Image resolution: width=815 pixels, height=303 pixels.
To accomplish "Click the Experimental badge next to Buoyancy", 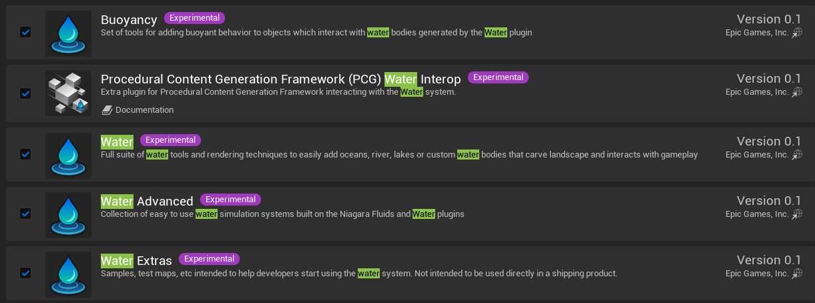I will click(195, 18).
